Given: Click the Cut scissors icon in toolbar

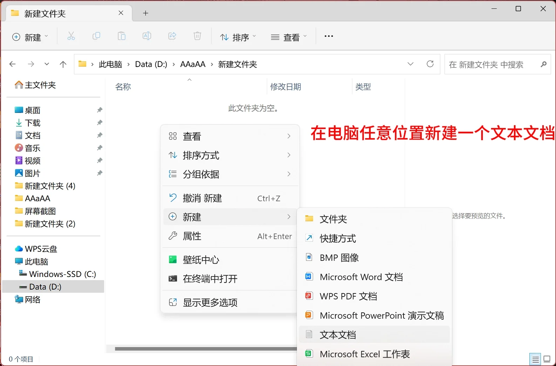Looking at the screenshot, I should pyautogui.click(x=71, y=36).
